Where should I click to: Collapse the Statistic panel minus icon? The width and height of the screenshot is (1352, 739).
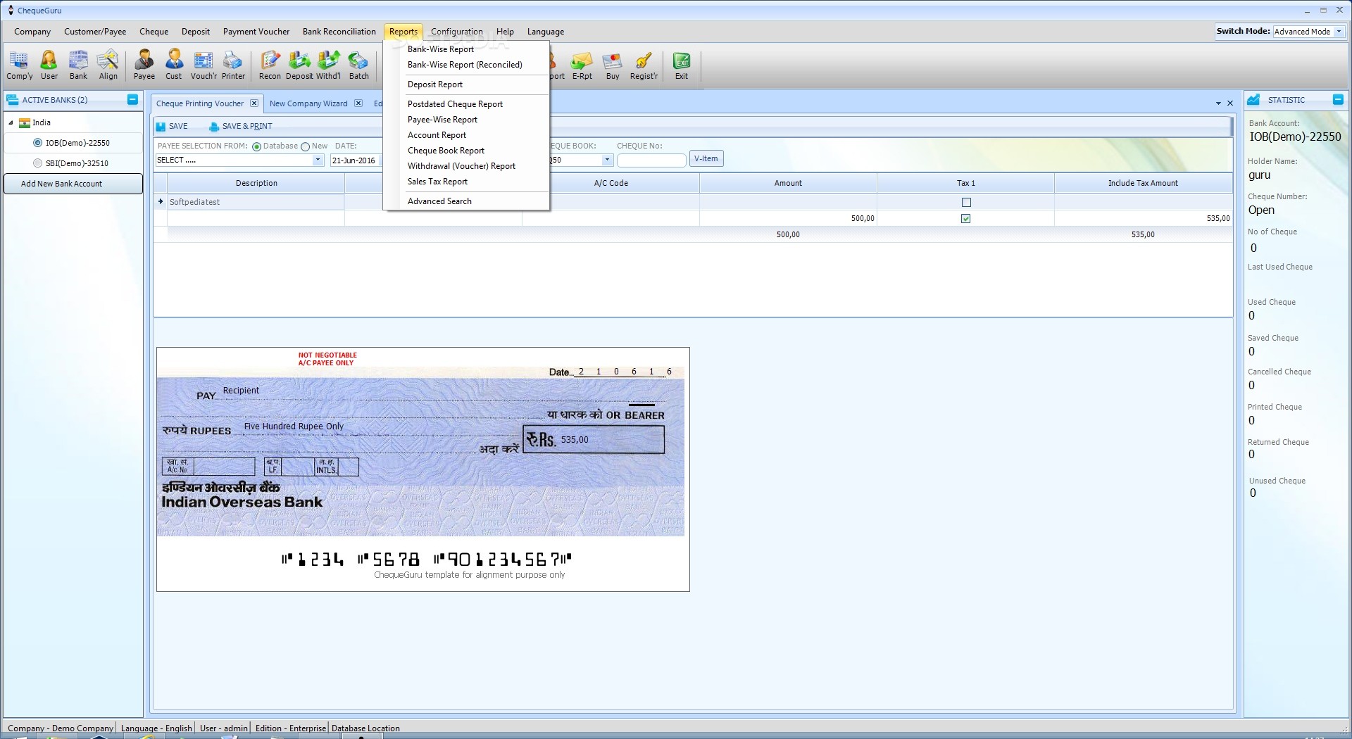pos(1338,99)
